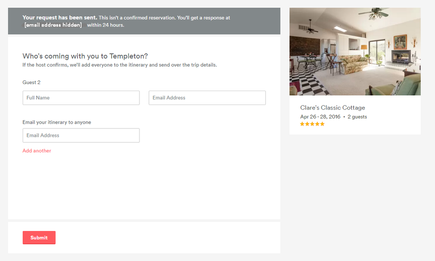Select the Apr 26 - 28, 2016 dates

coord(320,117)
